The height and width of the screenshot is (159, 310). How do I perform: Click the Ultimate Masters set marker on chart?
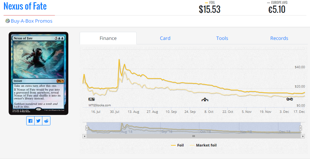pos(290,99)
